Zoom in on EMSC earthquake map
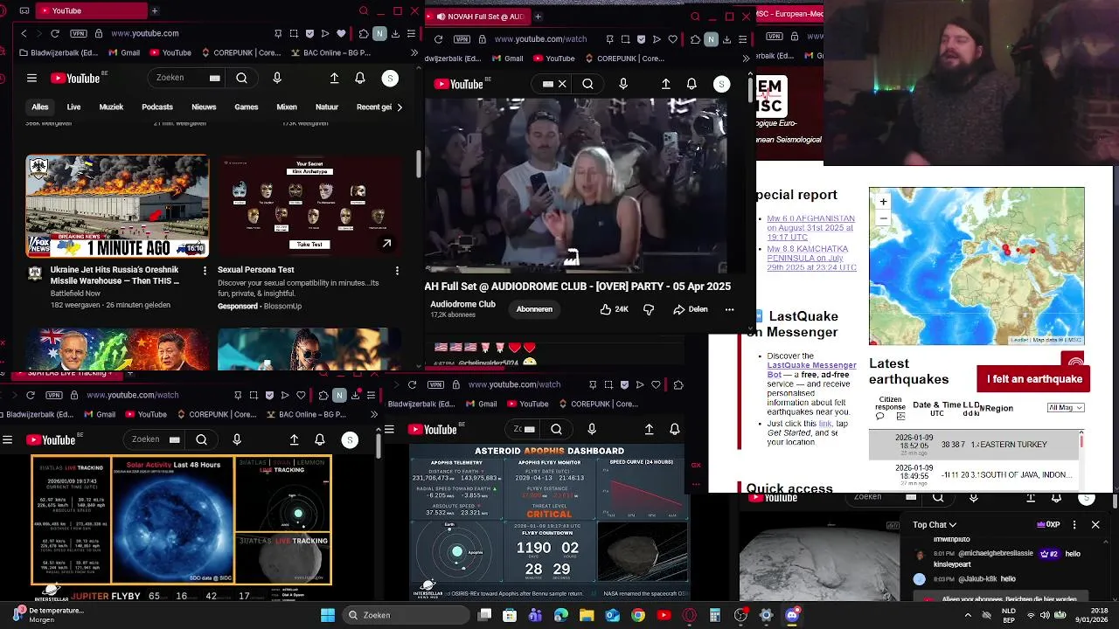This screenshot has width=1119, height=629. coord(883,202)
